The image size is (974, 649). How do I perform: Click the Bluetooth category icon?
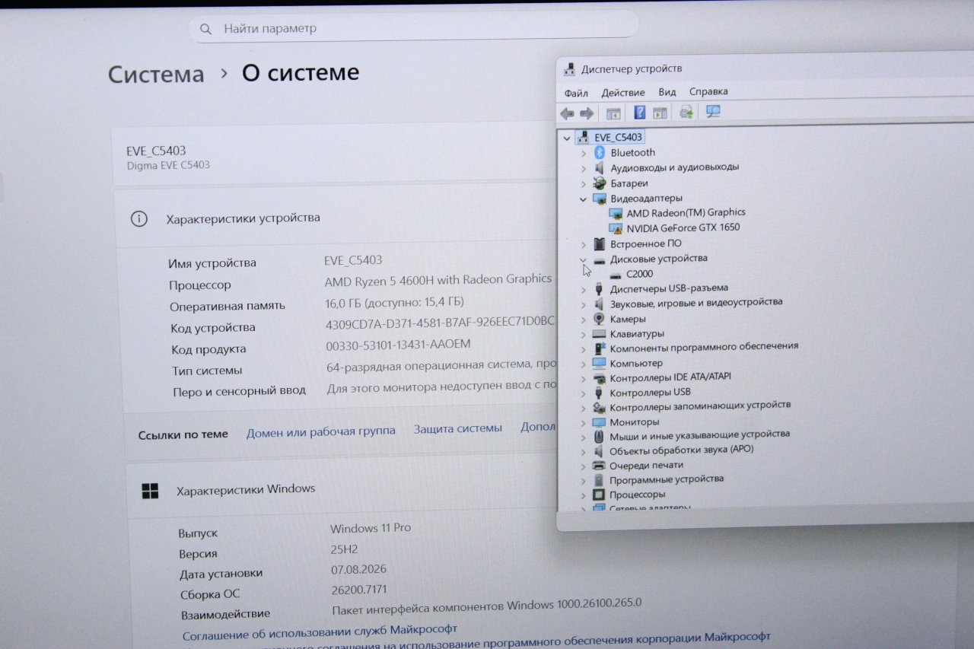tap(599, 152)
